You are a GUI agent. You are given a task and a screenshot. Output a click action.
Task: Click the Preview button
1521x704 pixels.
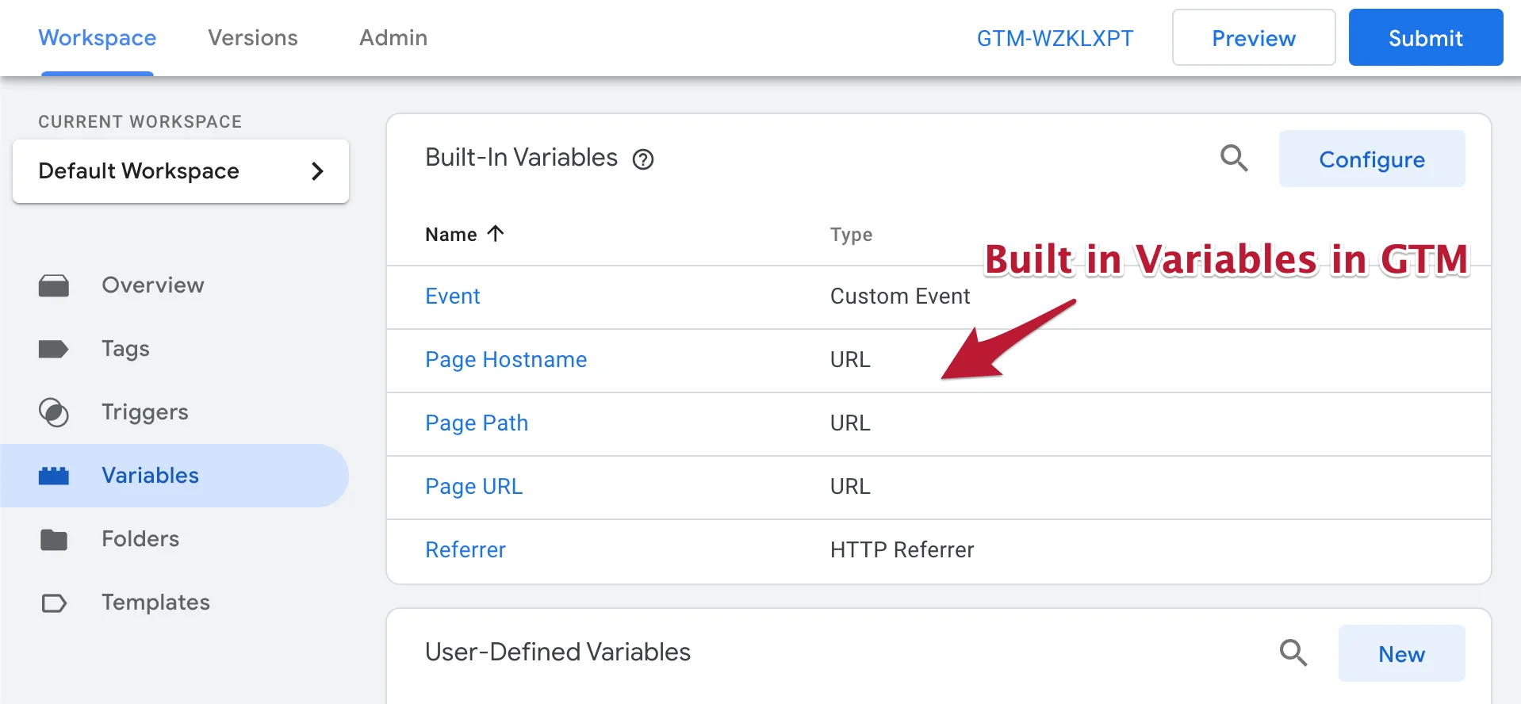pos(1254,37)
